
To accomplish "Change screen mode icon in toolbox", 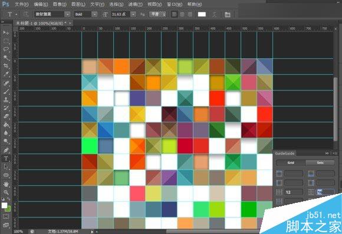I will 6,225.
